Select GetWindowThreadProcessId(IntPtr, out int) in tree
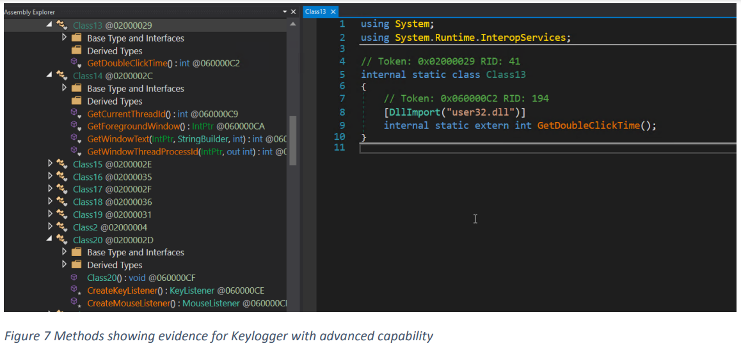741x346 pixels. click(x=187, y=151)
